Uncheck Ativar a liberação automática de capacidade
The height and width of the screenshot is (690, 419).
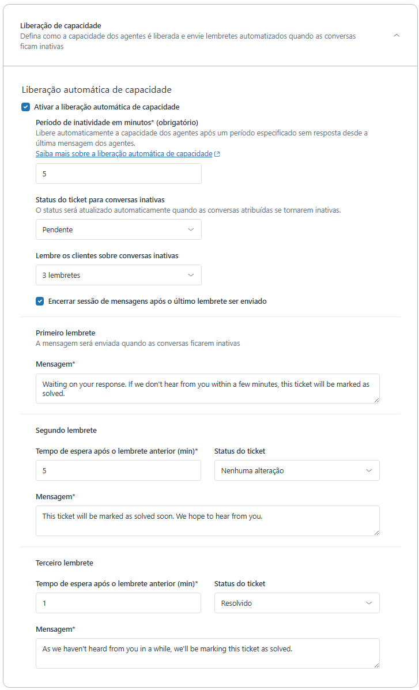tap(26, 107)
